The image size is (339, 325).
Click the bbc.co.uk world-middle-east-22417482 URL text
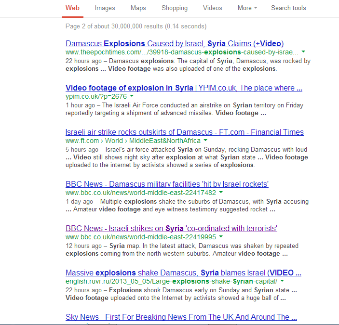click(141, 193)
